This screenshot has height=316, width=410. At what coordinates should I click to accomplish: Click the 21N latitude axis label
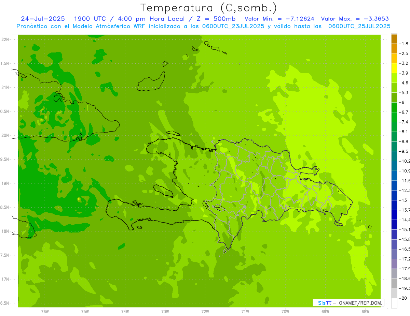(x=5, y=87)
